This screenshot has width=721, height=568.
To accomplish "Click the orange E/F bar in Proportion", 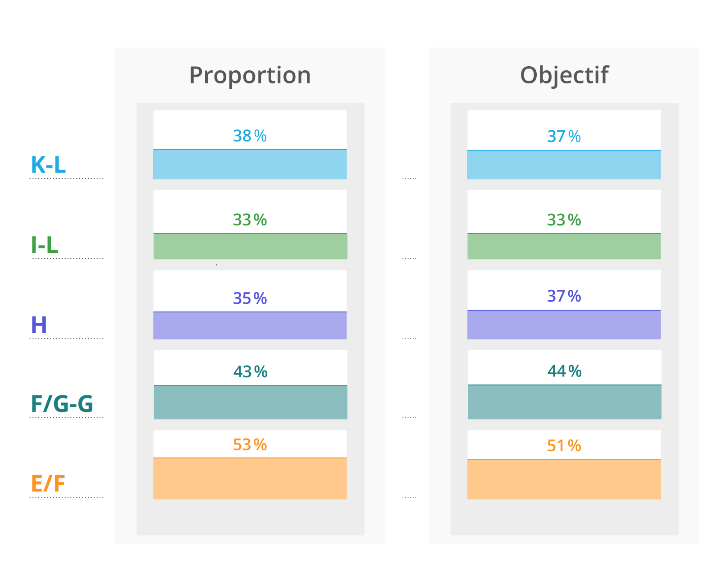I will coord(250,479).
